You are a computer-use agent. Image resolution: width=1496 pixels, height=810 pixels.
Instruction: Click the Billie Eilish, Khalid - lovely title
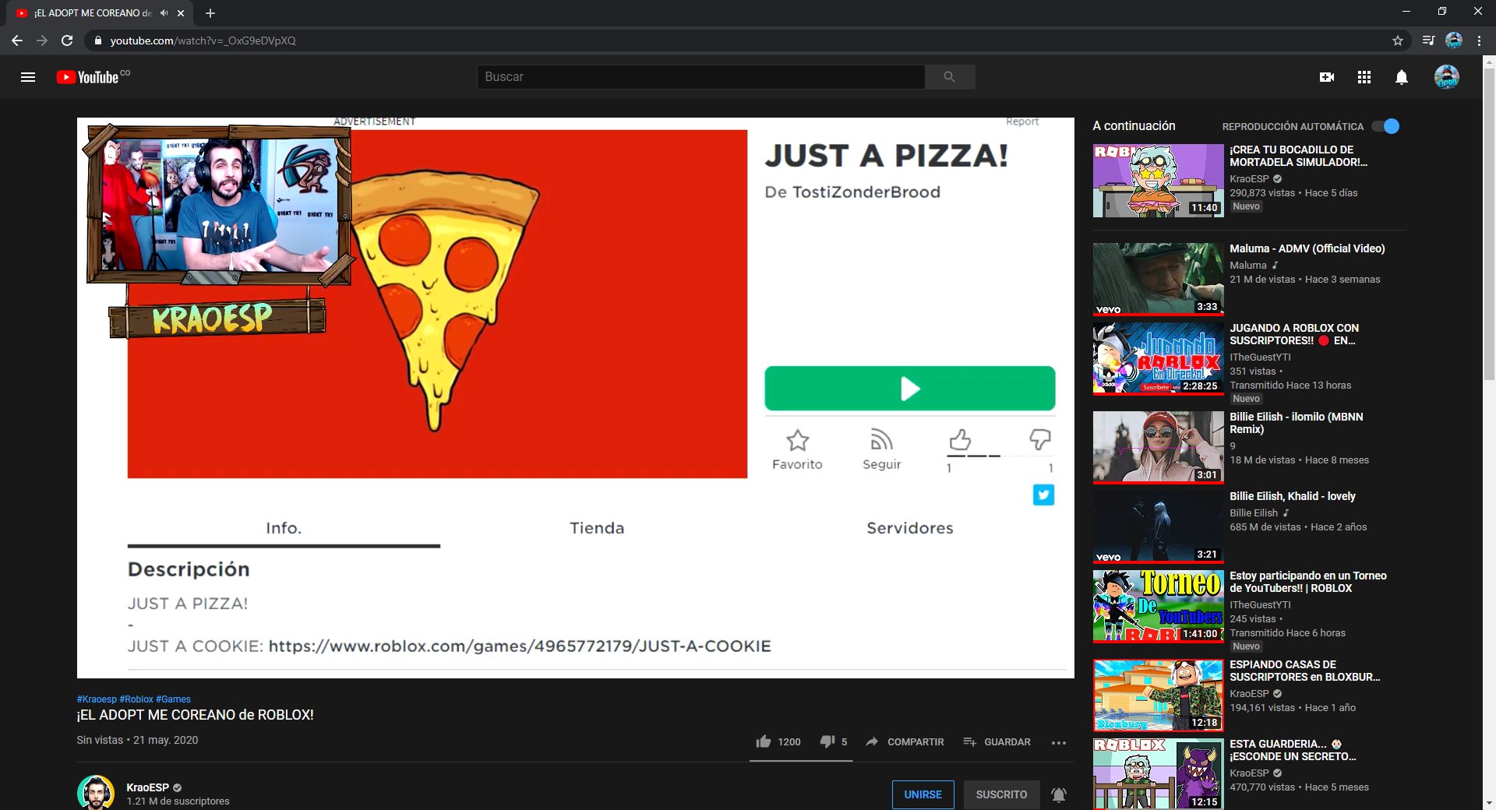point(1293,496)
